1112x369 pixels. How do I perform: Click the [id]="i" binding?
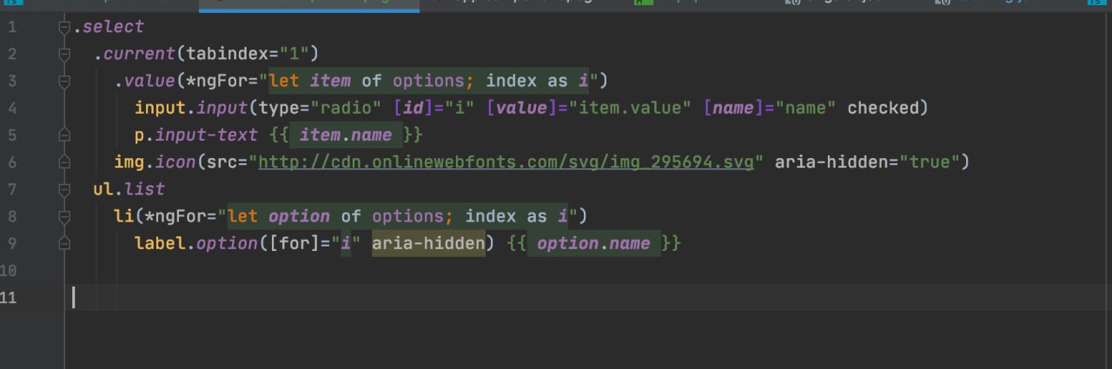[434, 109]
